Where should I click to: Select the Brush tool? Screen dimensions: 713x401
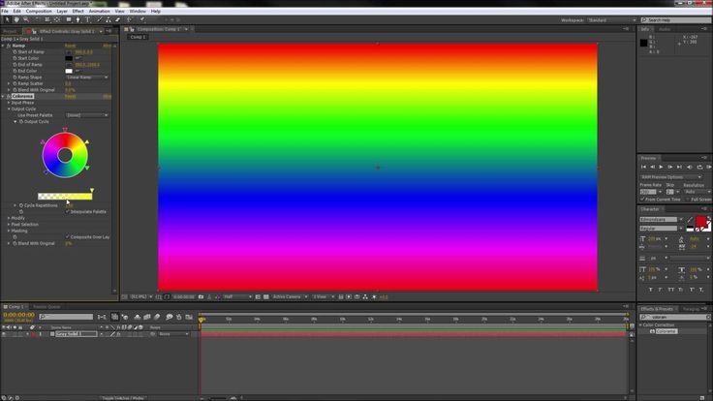tap(99, 20)
